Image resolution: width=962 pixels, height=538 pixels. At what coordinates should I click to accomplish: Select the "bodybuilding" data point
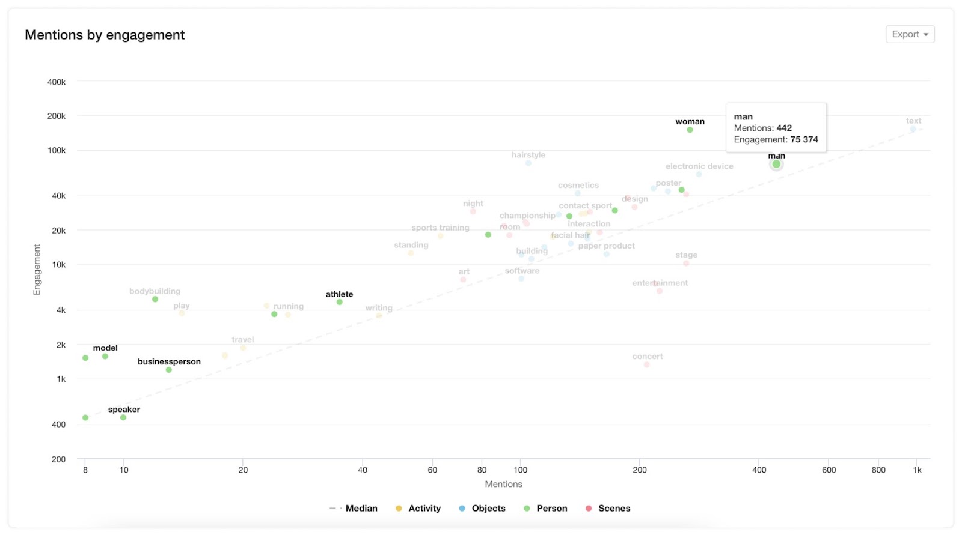coord(155,298)
